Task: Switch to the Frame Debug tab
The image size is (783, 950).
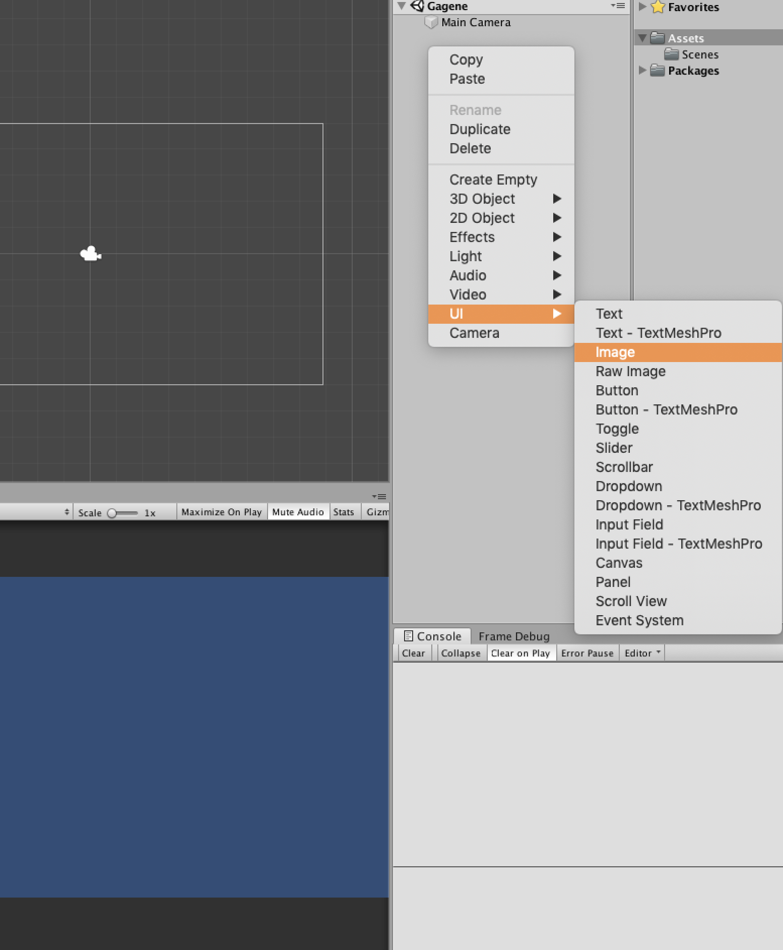Action: coord(514,636)
